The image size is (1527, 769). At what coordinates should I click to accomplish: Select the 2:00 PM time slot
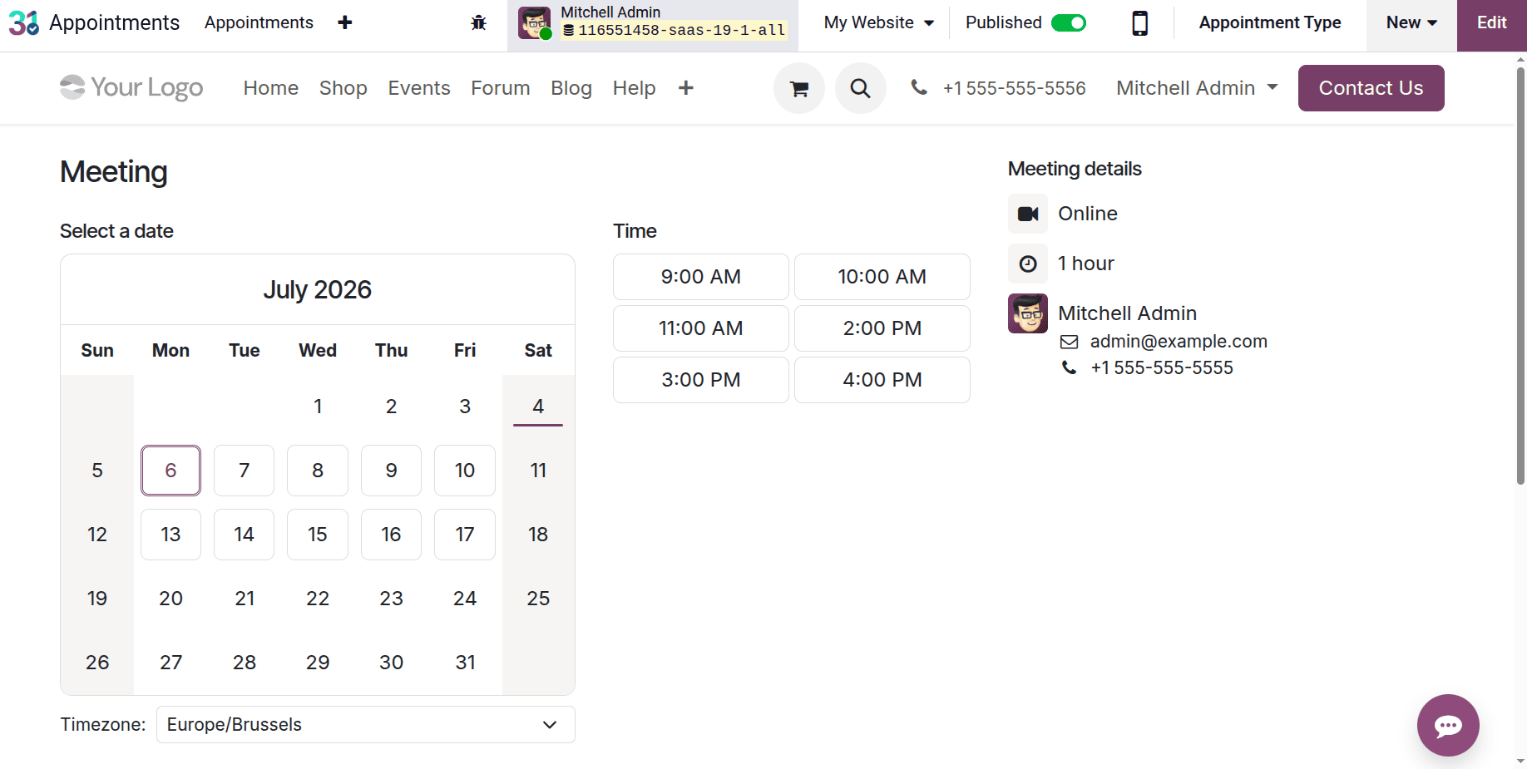tap(882, 328)
